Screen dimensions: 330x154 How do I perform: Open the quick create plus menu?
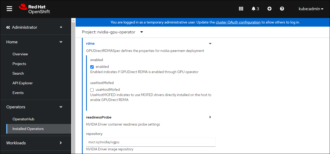click(269, 9)
